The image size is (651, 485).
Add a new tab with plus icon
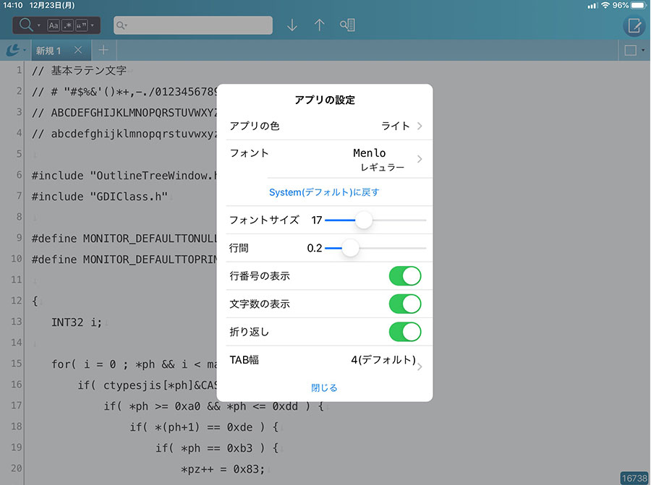[x=103, y=51]
